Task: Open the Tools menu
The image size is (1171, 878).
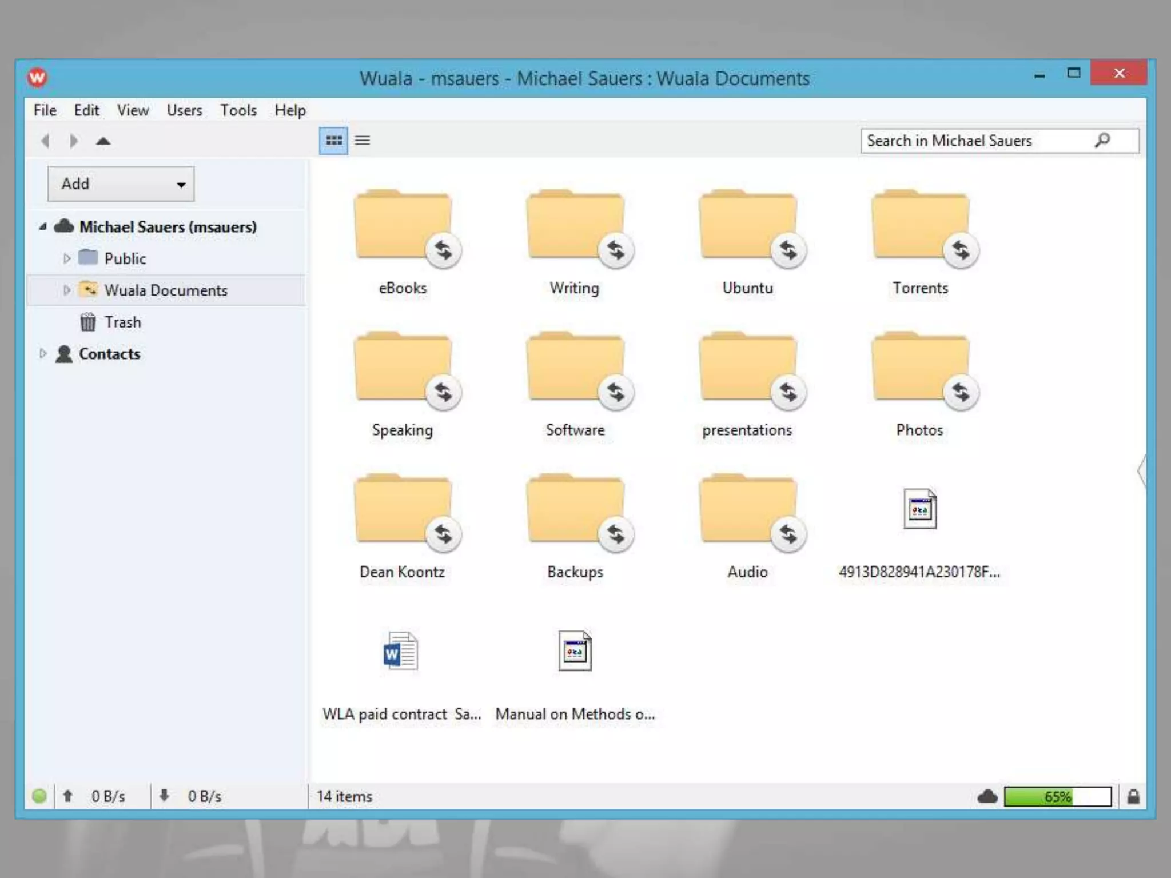Action: (x=238, y=110)
